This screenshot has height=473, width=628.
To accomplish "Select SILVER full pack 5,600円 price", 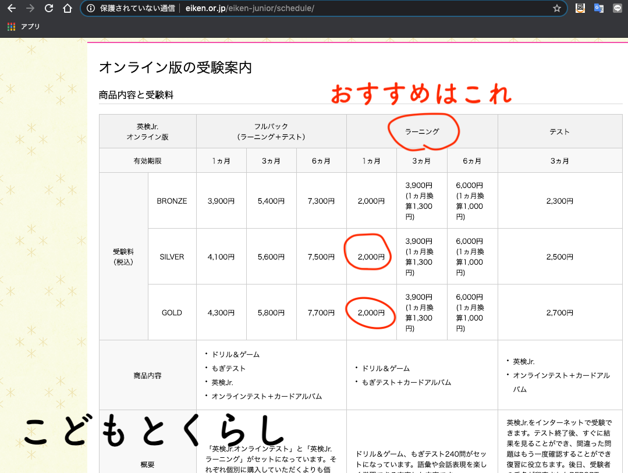I will click(271, 257).
